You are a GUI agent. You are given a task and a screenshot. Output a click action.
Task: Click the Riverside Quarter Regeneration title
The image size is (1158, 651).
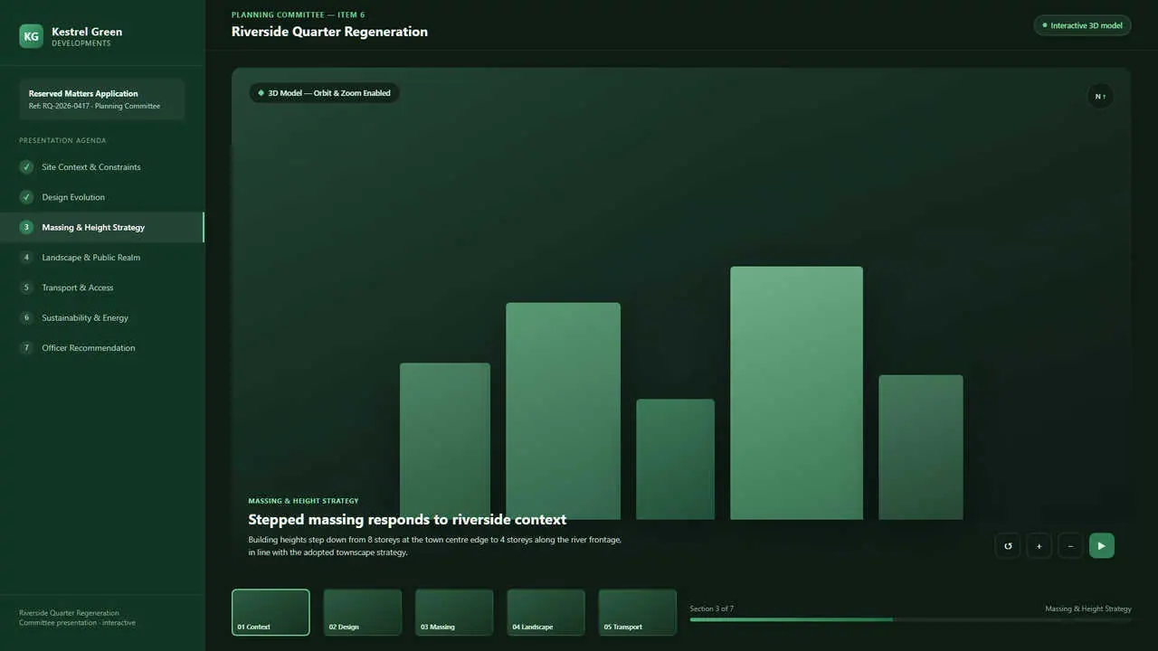329,32
